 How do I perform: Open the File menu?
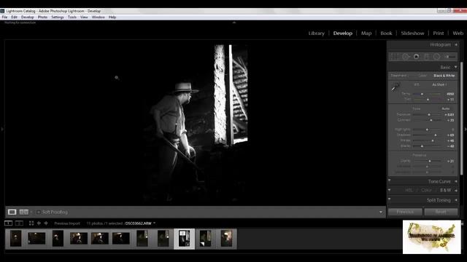tap(4, 17)
